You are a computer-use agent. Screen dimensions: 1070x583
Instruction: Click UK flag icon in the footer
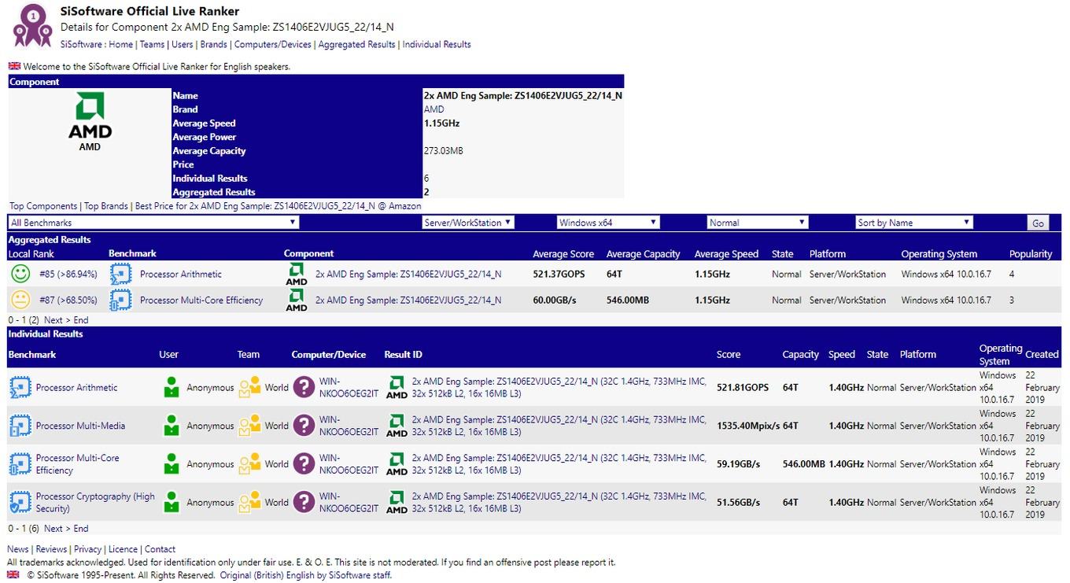click(13, 575)
